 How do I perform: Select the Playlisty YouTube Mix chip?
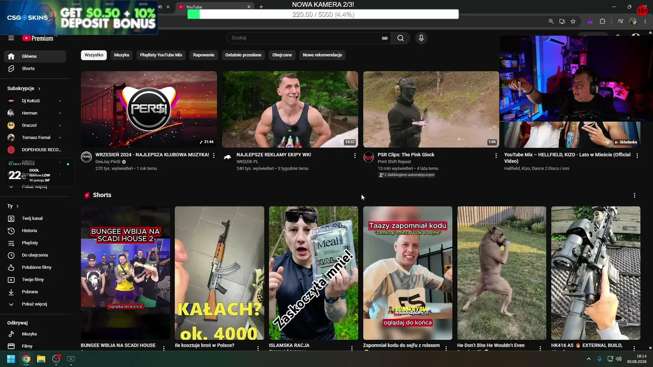[161, 55]
